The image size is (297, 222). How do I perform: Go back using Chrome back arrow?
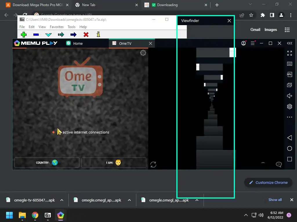(6, 15)
